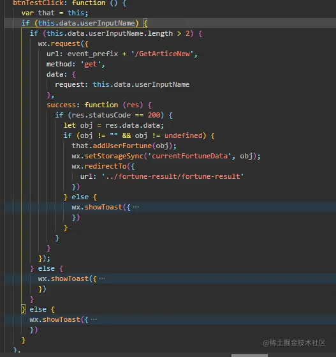The height and width of the screenshot is (357, 336).
Task: Click 'wx.request' call text
Action: click(59, 43)
